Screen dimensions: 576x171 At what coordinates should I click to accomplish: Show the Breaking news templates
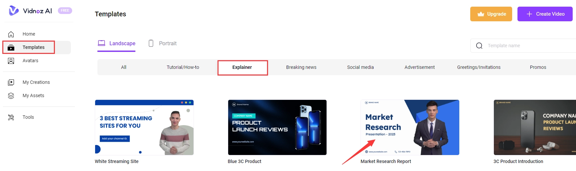coord(301,67)
